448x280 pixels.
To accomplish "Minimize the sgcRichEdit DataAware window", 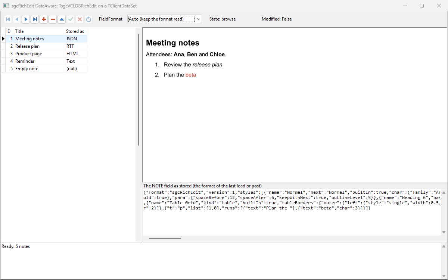I will (x=405, y=6).
